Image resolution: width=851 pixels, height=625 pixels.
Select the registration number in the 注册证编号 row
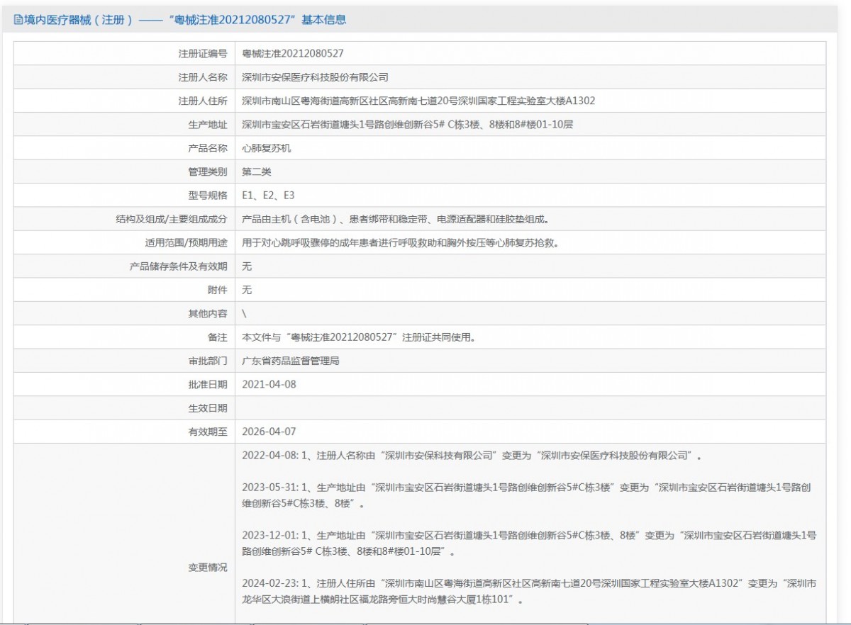pyautogui.click(x=293, y=53)
